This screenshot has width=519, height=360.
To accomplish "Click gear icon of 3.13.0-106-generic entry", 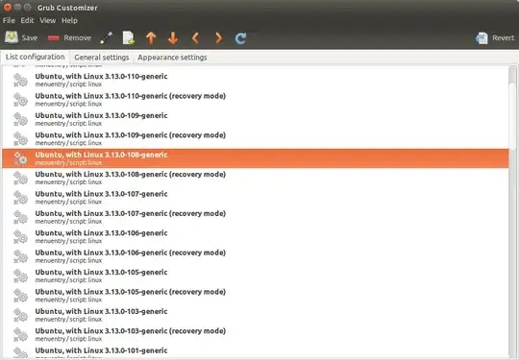I will (20, 236).
